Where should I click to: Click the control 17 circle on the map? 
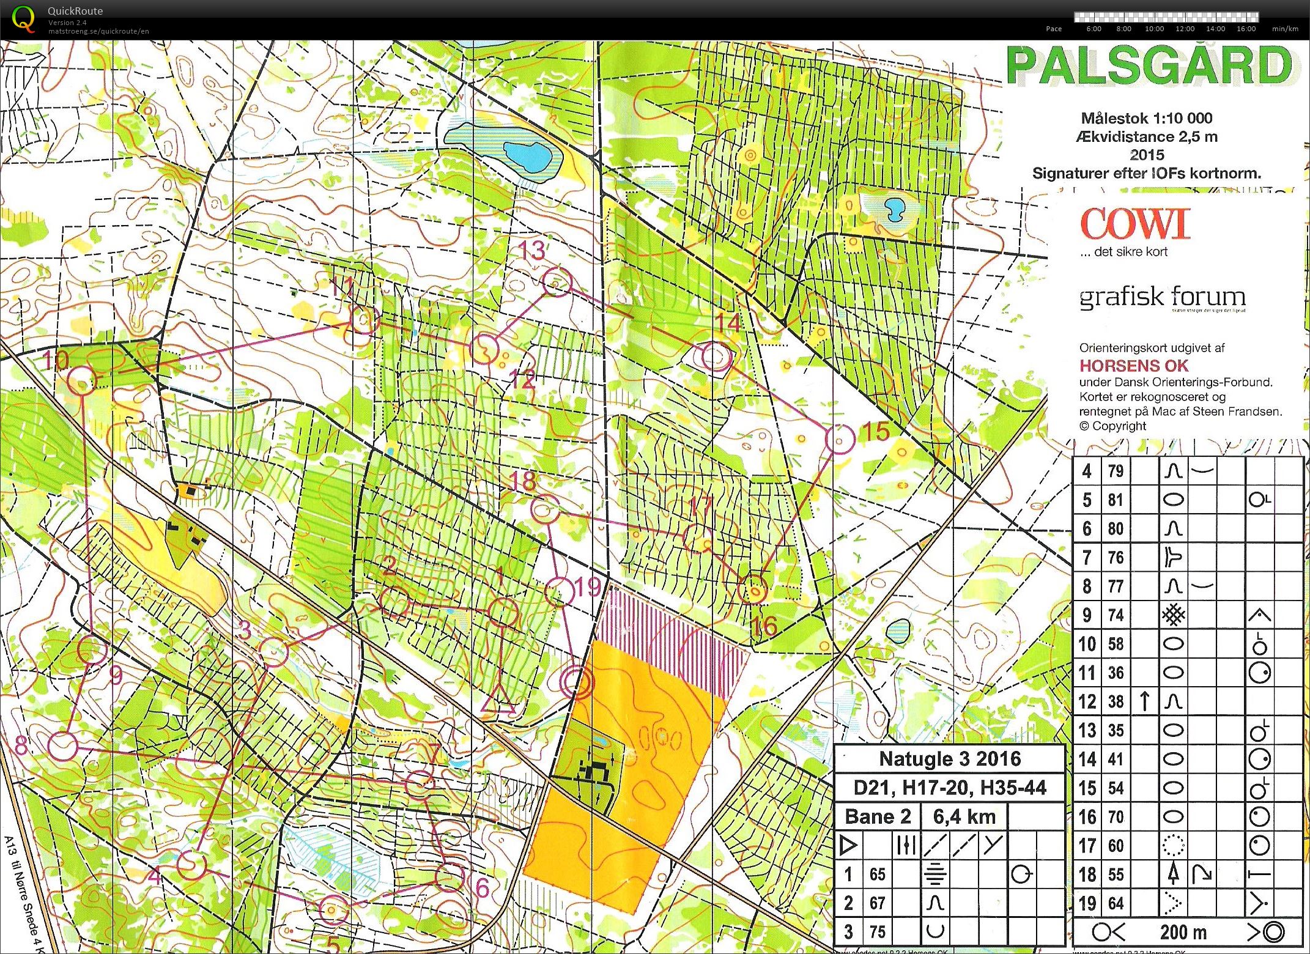(x=698, y=539)
